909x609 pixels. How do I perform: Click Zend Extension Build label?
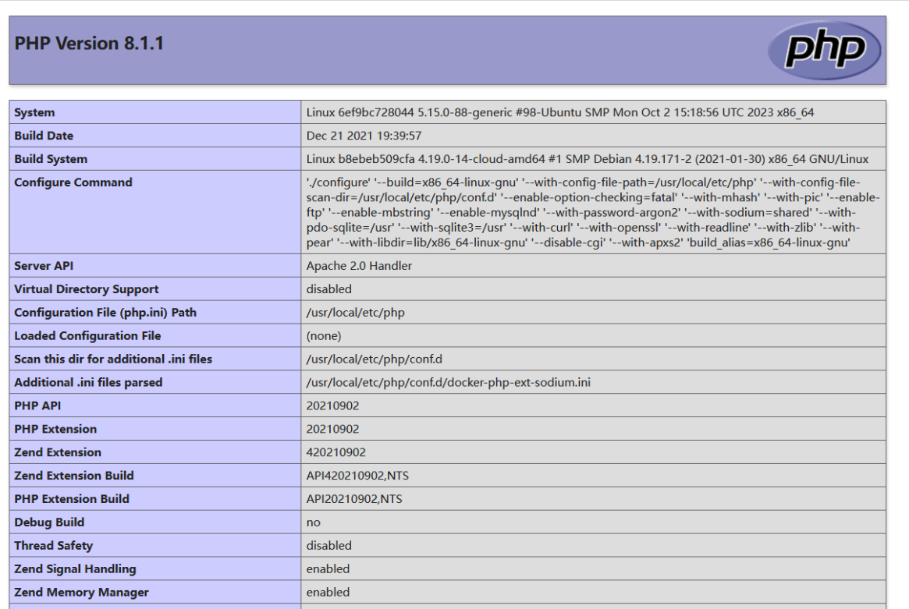tap(74, 475)
